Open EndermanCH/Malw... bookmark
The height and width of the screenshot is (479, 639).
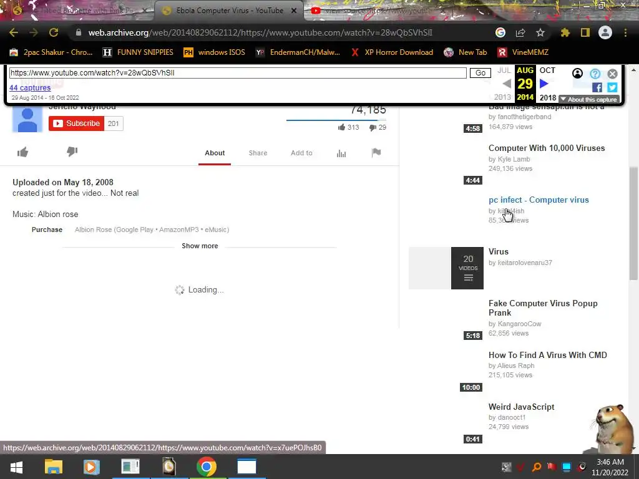coord(298,52)
